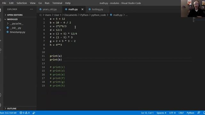The height and width of the screenshot is (115, 205).
Task: Open the Run menu
Action: 47,3
